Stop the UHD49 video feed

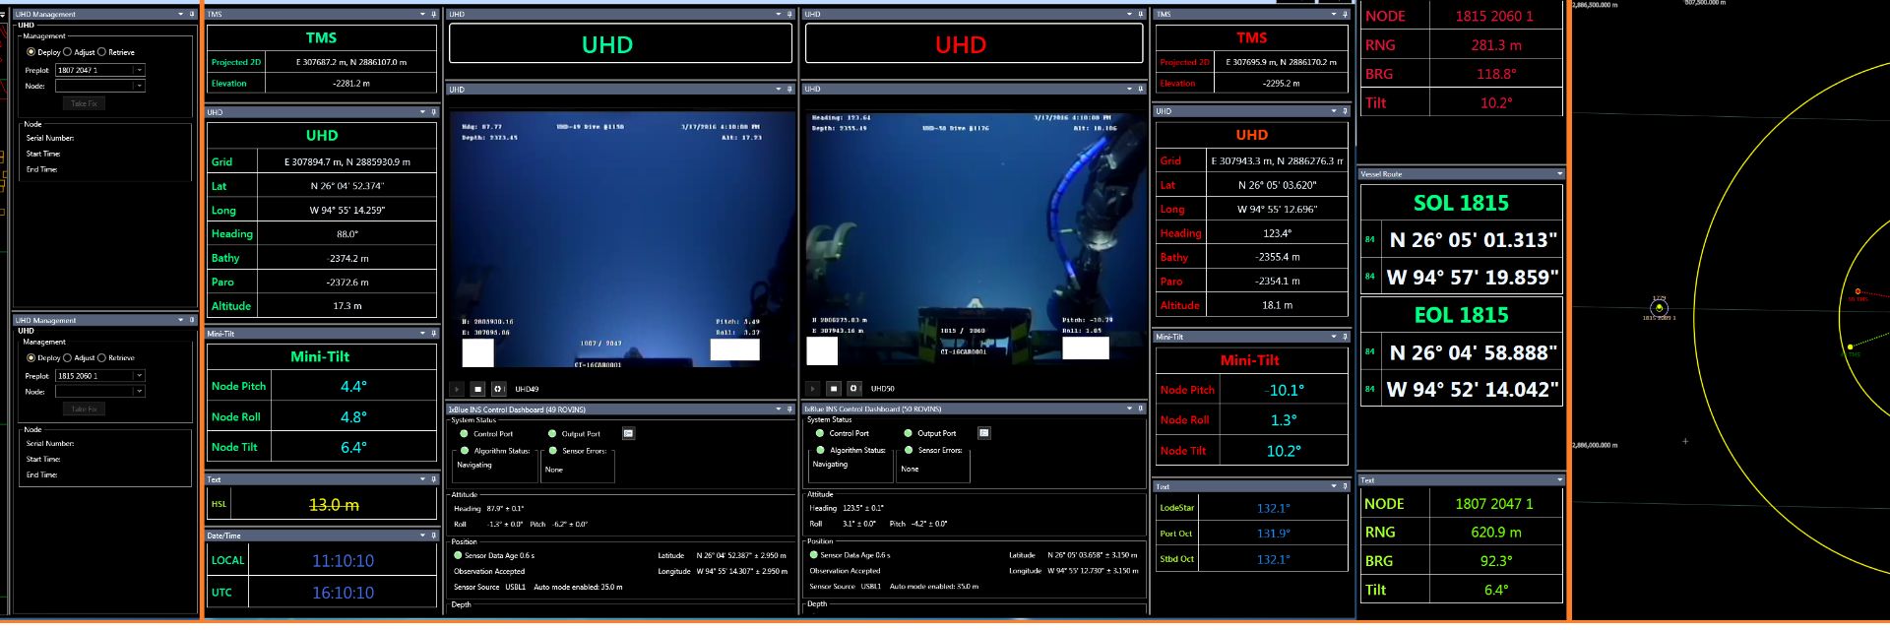tap(477, 389)
